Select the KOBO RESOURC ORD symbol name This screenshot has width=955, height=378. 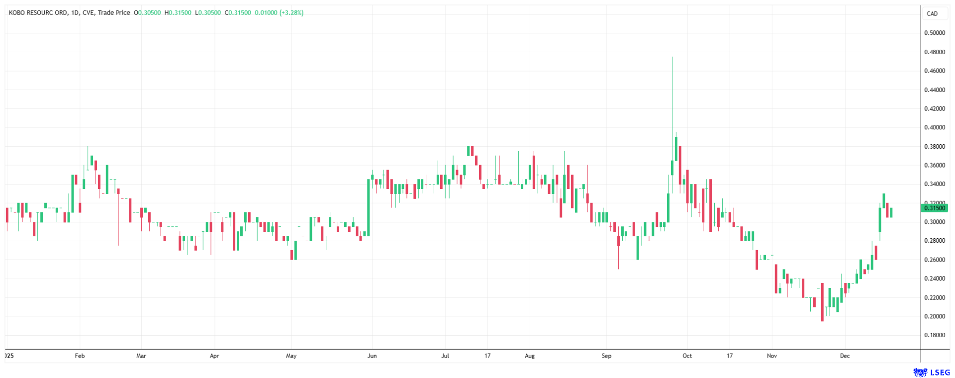[x=38, y=12]
